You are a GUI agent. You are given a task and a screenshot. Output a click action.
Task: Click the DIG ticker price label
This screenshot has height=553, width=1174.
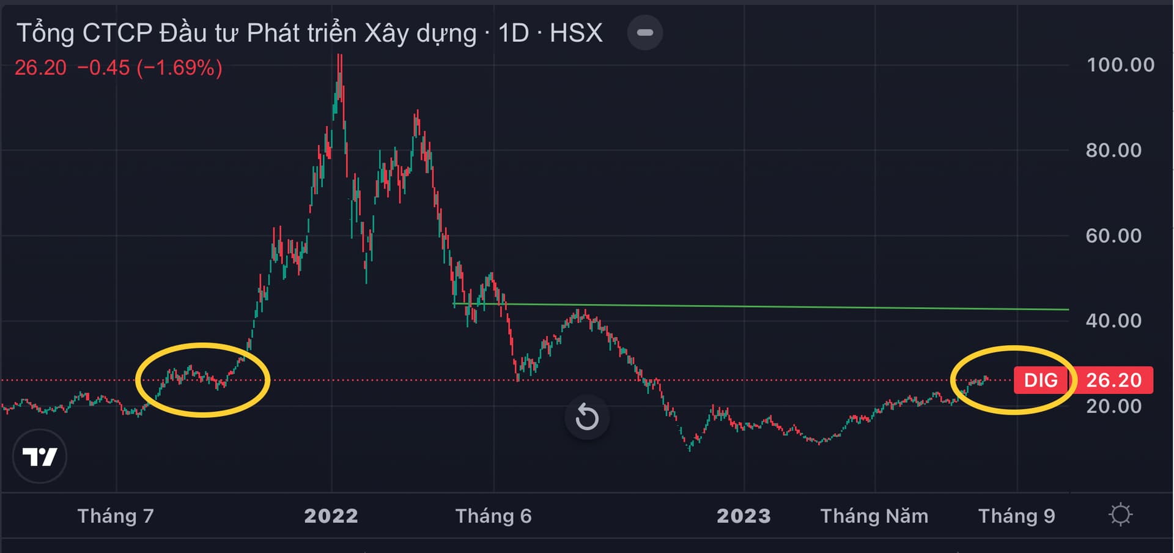(x=1041, y=380)
